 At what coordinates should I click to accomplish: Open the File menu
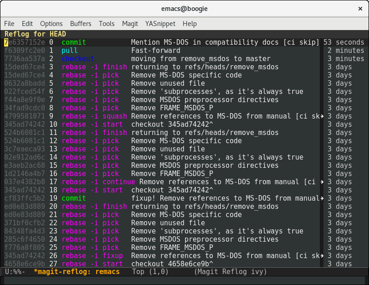point(9,24)
